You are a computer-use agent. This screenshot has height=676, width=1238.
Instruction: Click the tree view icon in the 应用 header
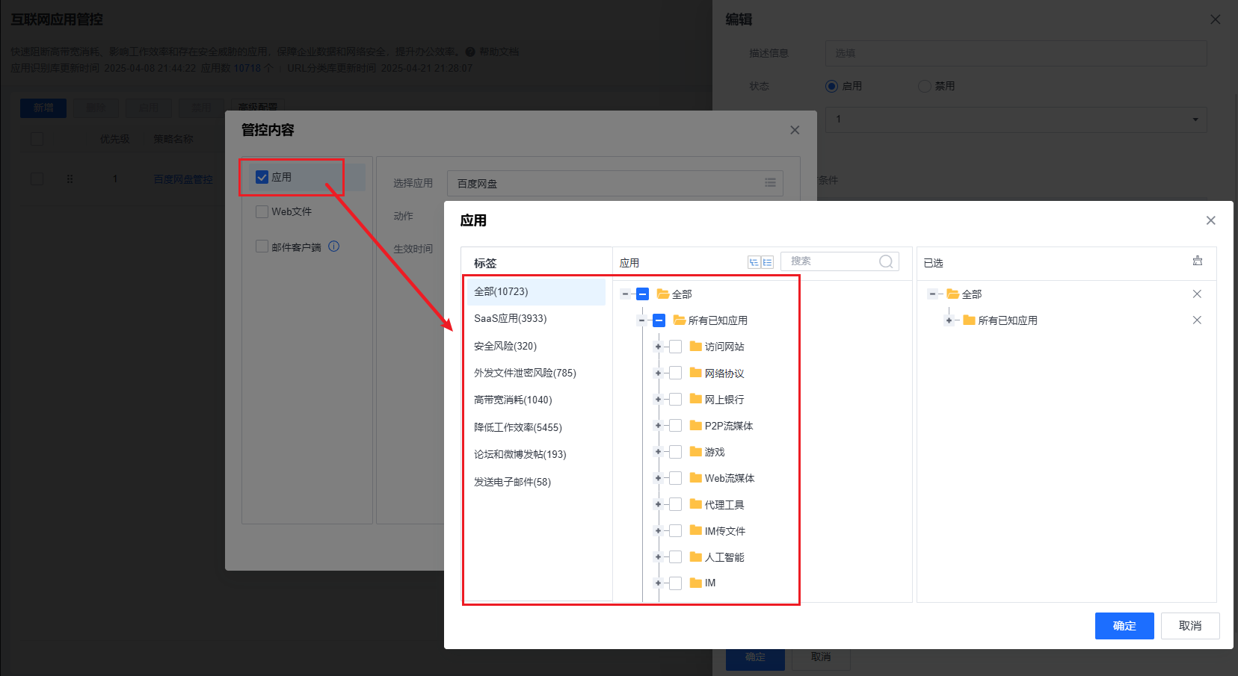pos(754,262)
